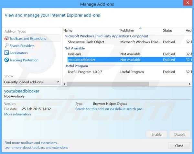Open the More information link
194x154 pixels.
17,114
